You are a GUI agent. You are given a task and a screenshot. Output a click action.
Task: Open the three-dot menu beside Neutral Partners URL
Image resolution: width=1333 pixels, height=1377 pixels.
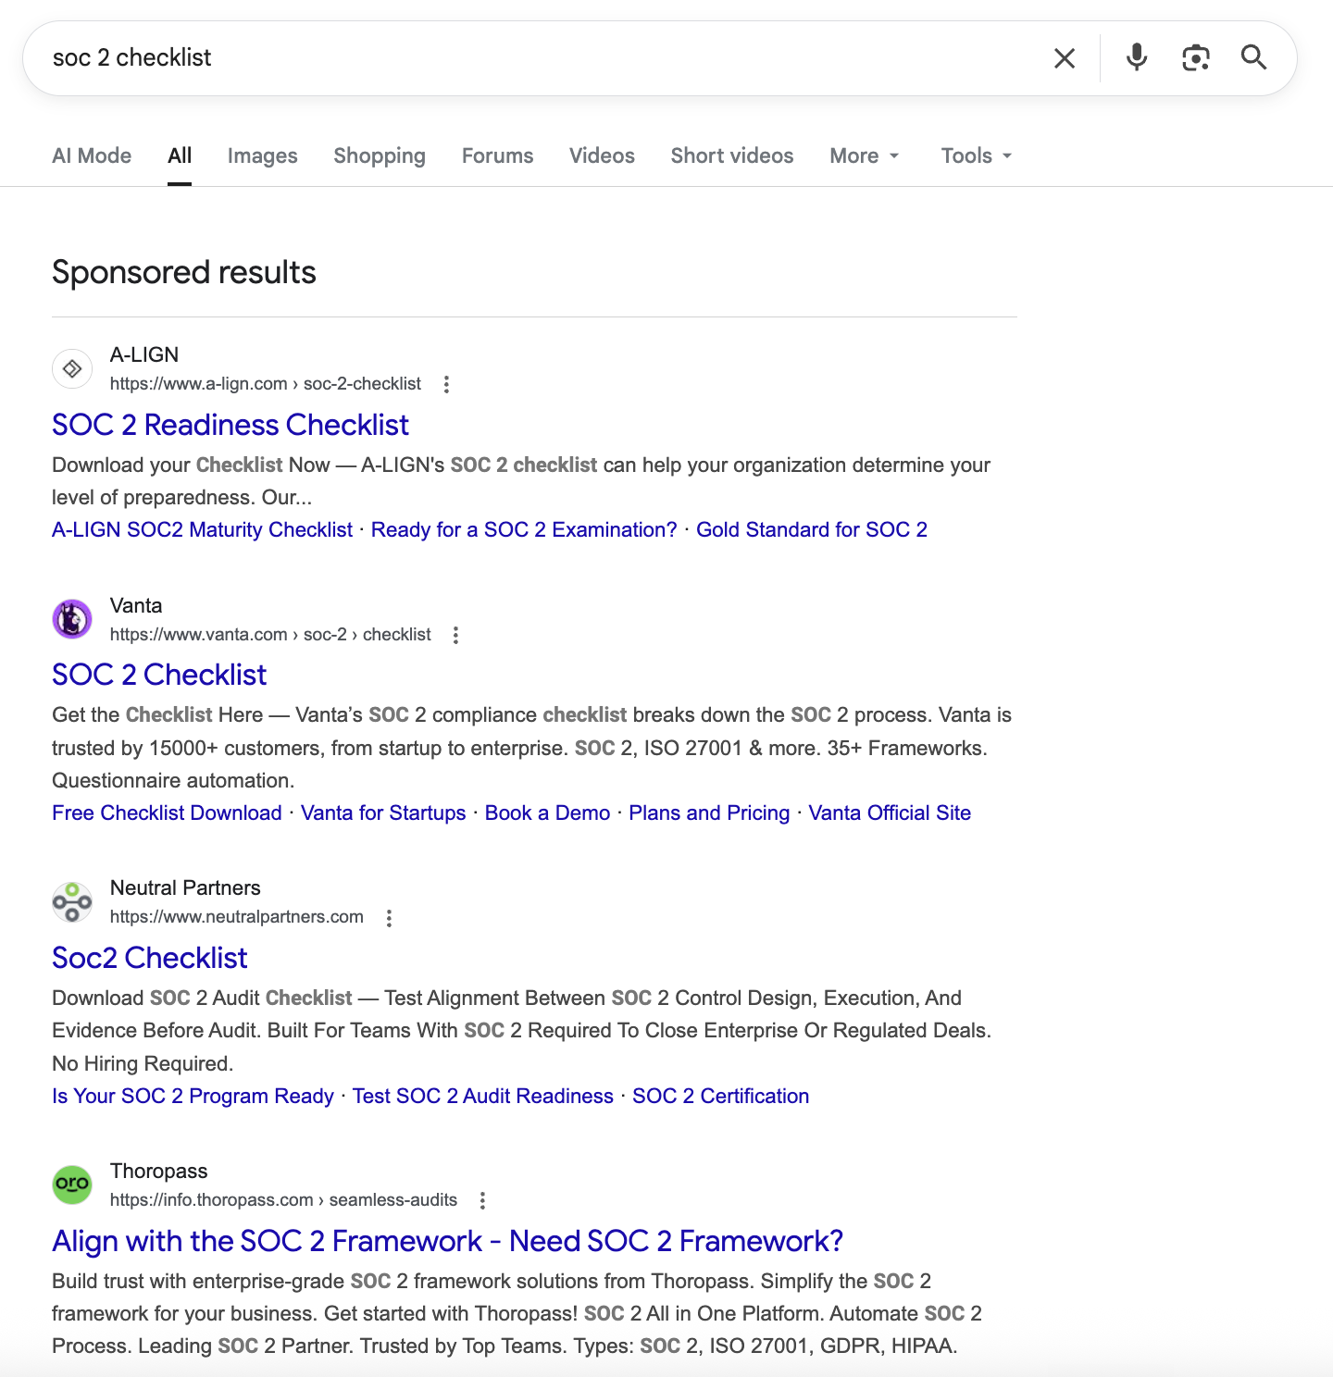point(389,918)
